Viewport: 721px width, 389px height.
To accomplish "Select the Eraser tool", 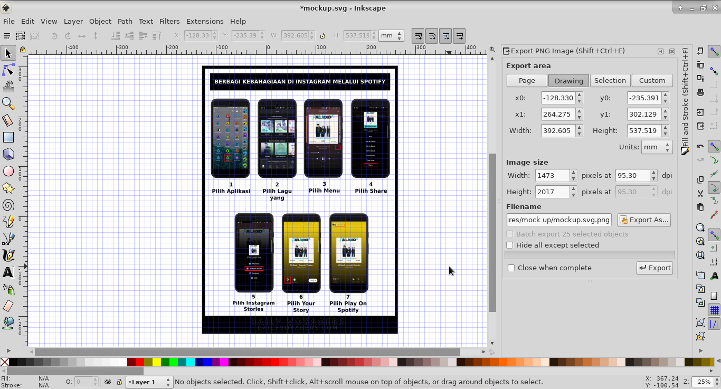I will click(x=8, y=306).
